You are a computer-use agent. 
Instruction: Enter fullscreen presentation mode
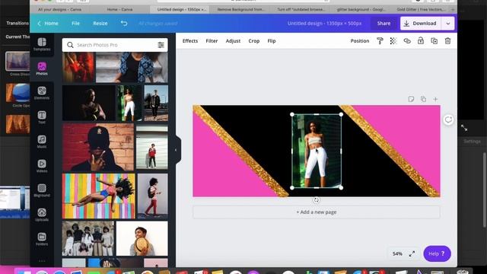coord(412,253)
